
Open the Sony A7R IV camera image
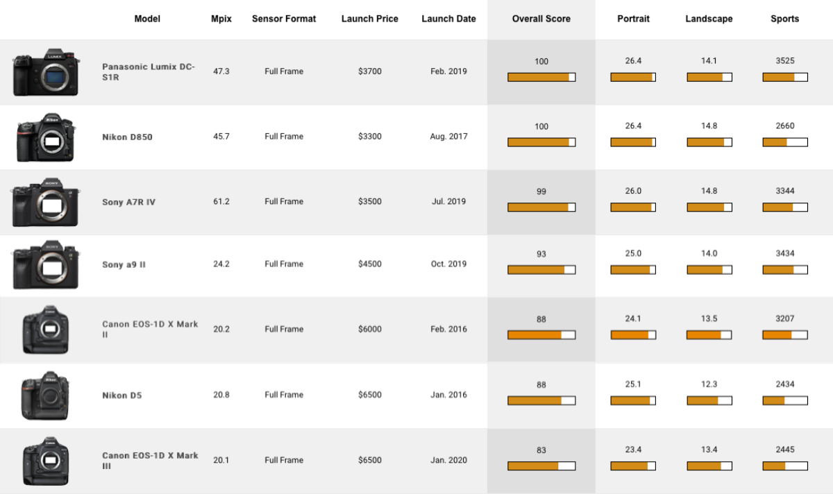click(x=46, y=202)
